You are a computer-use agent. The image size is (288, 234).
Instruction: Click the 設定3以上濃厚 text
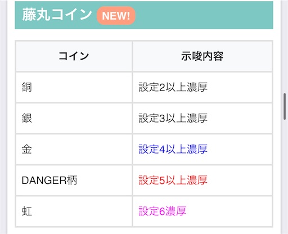point(173,118)
